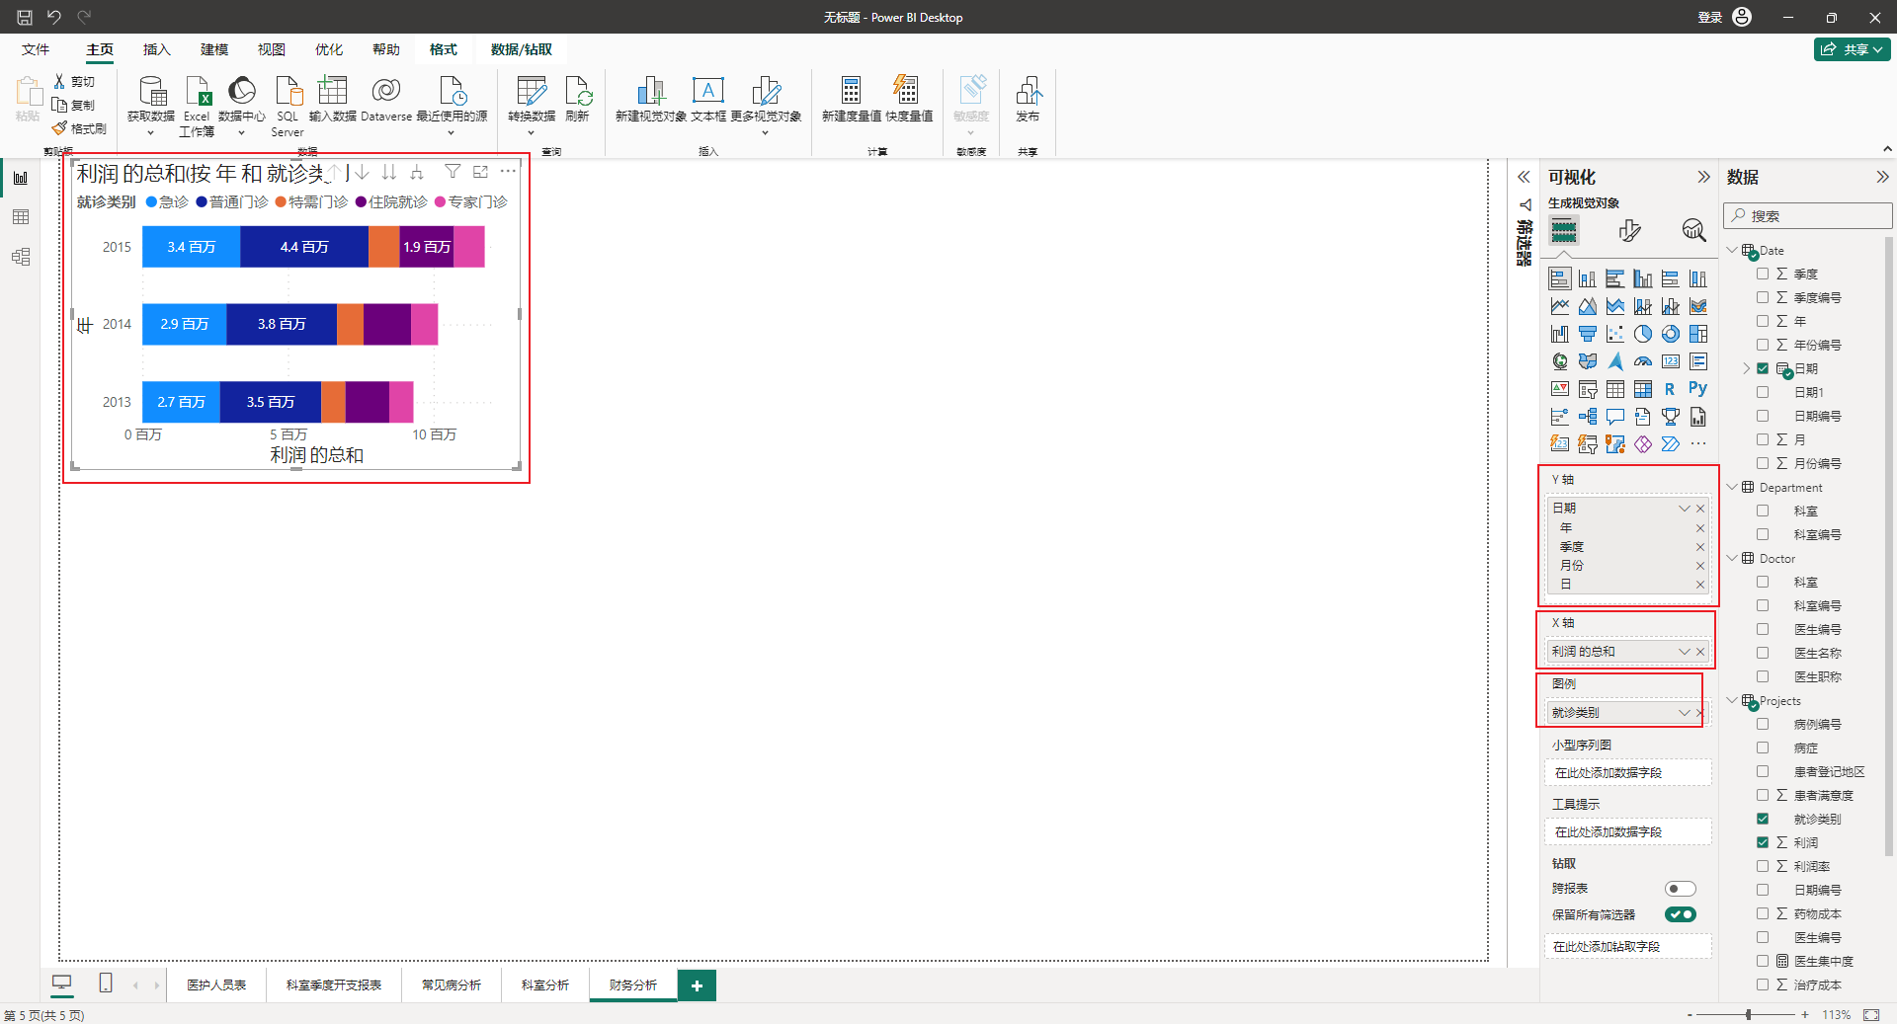Expand the 日期 hierarchy arrow in Data pane

[x=1747, y=368]
